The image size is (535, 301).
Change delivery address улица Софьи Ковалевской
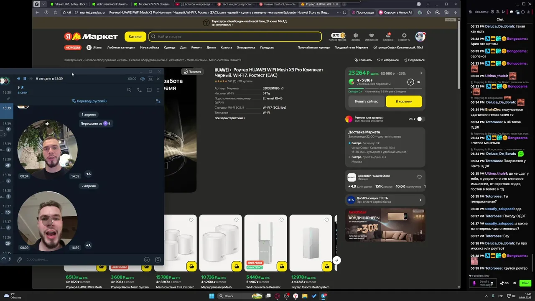tap(398, 48)
